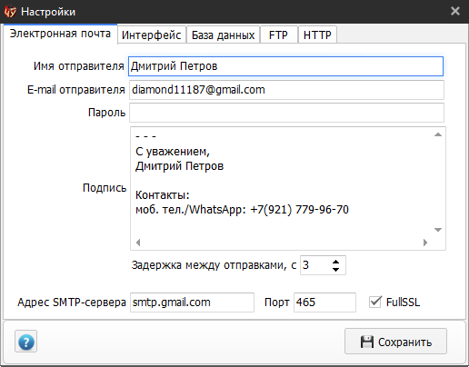This screenshot has height=367, width=469.
Task: Focus the Пароль input field
Action: pyautogui.click(x=286, y=113)
